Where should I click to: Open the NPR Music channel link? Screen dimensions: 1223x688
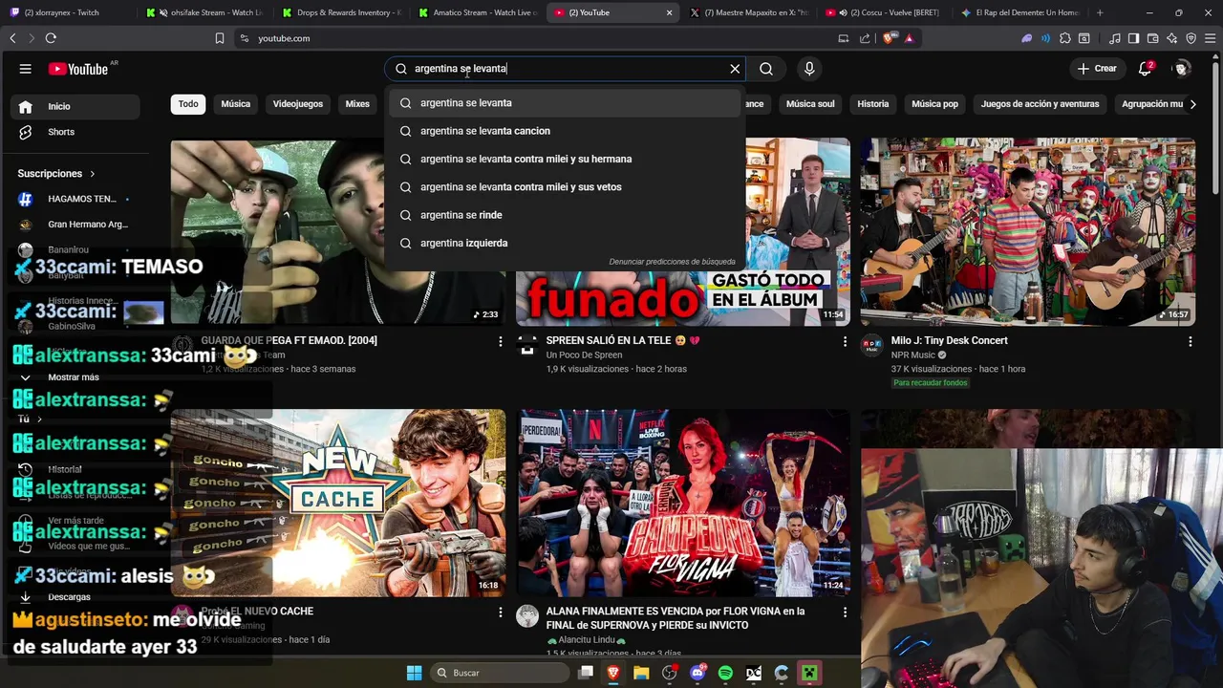coord(912,355)
